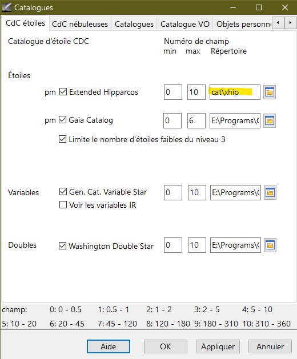Open the Catalogues tab
Screen dimensions: 297x359
click(x=134, y=24)
